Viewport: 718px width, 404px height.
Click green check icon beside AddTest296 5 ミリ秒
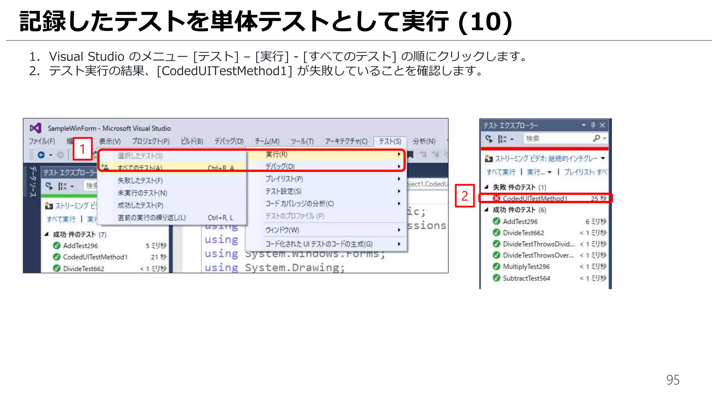click(x=56, y=245)
